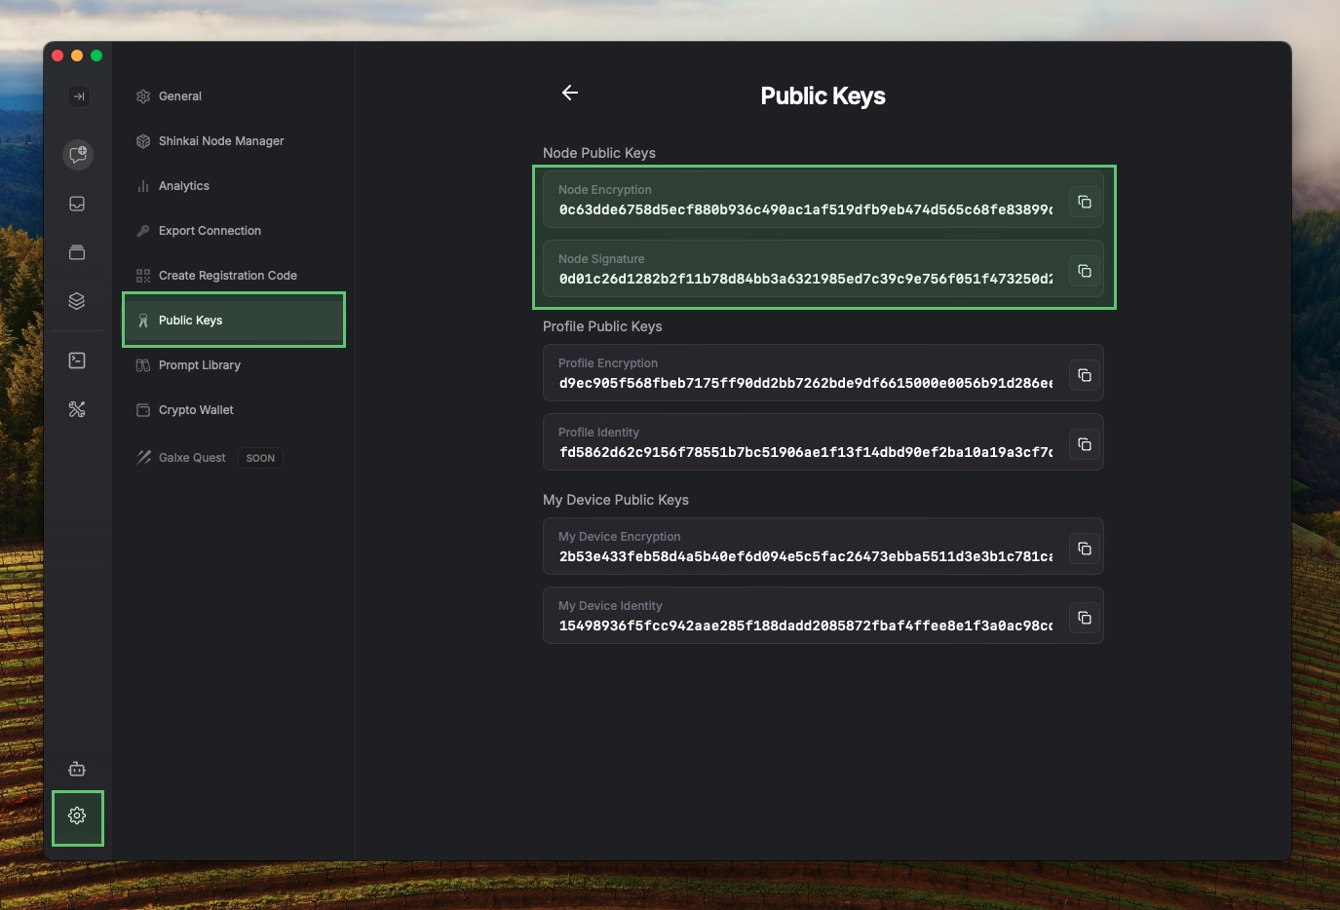This screenshot has width=1340, height=910.
Task: Open Settings via the gear icon
Action: click(x=77, y=817)
